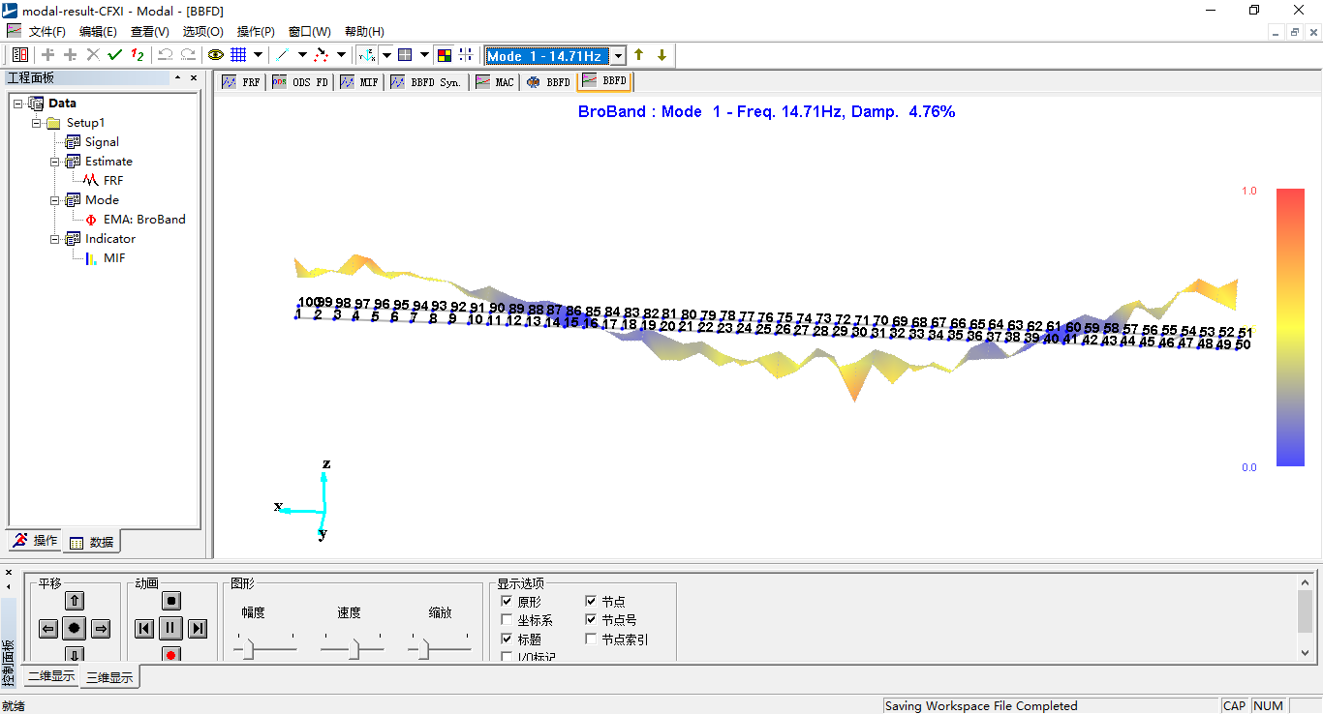The width and height of the screenshot is (1323, 714).
Task: Click the green checkmark toolbar icon
Action: [x=115, y=55]
